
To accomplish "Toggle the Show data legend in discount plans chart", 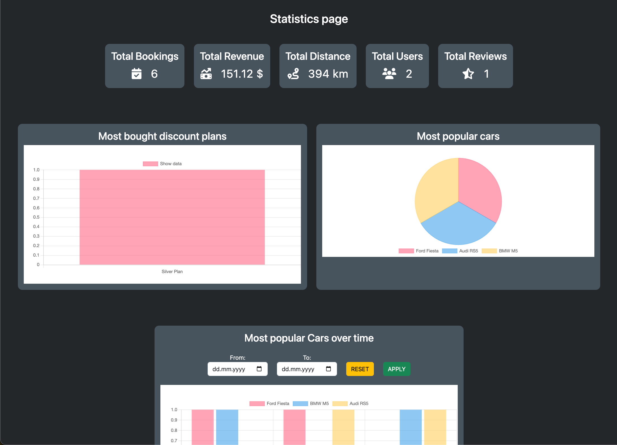I will point(162,164).
